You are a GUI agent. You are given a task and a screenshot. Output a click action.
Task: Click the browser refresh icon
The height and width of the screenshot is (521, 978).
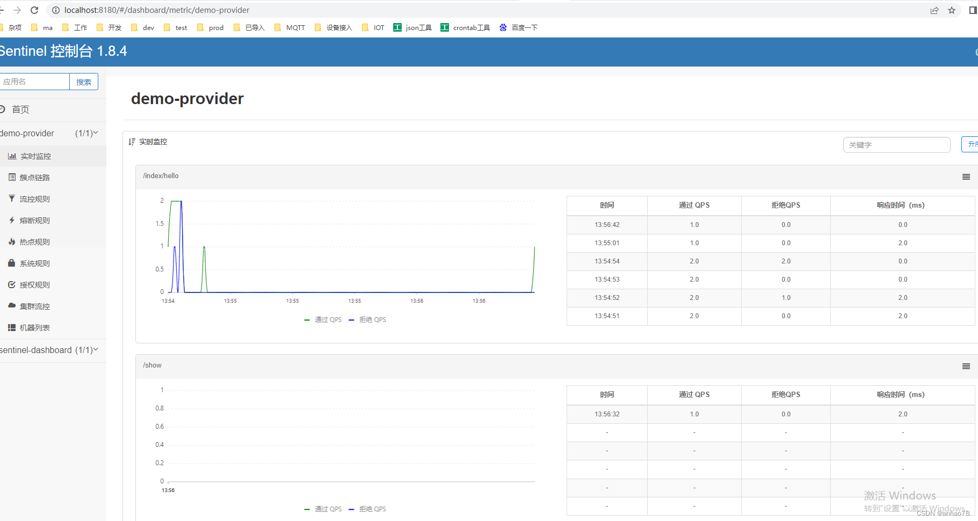34,10
